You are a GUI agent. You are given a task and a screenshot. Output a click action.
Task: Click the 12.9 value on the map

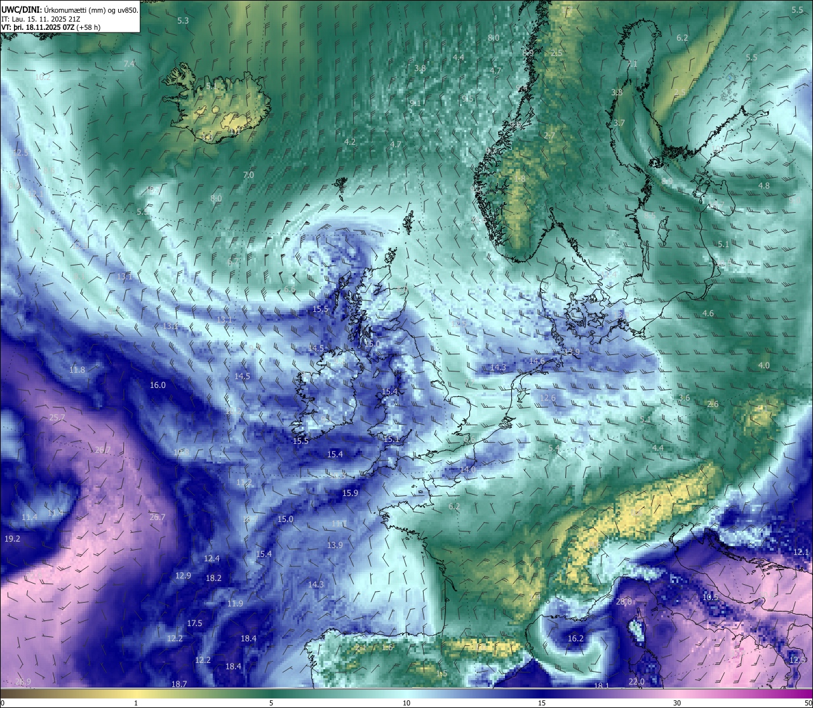click(183, 575)
